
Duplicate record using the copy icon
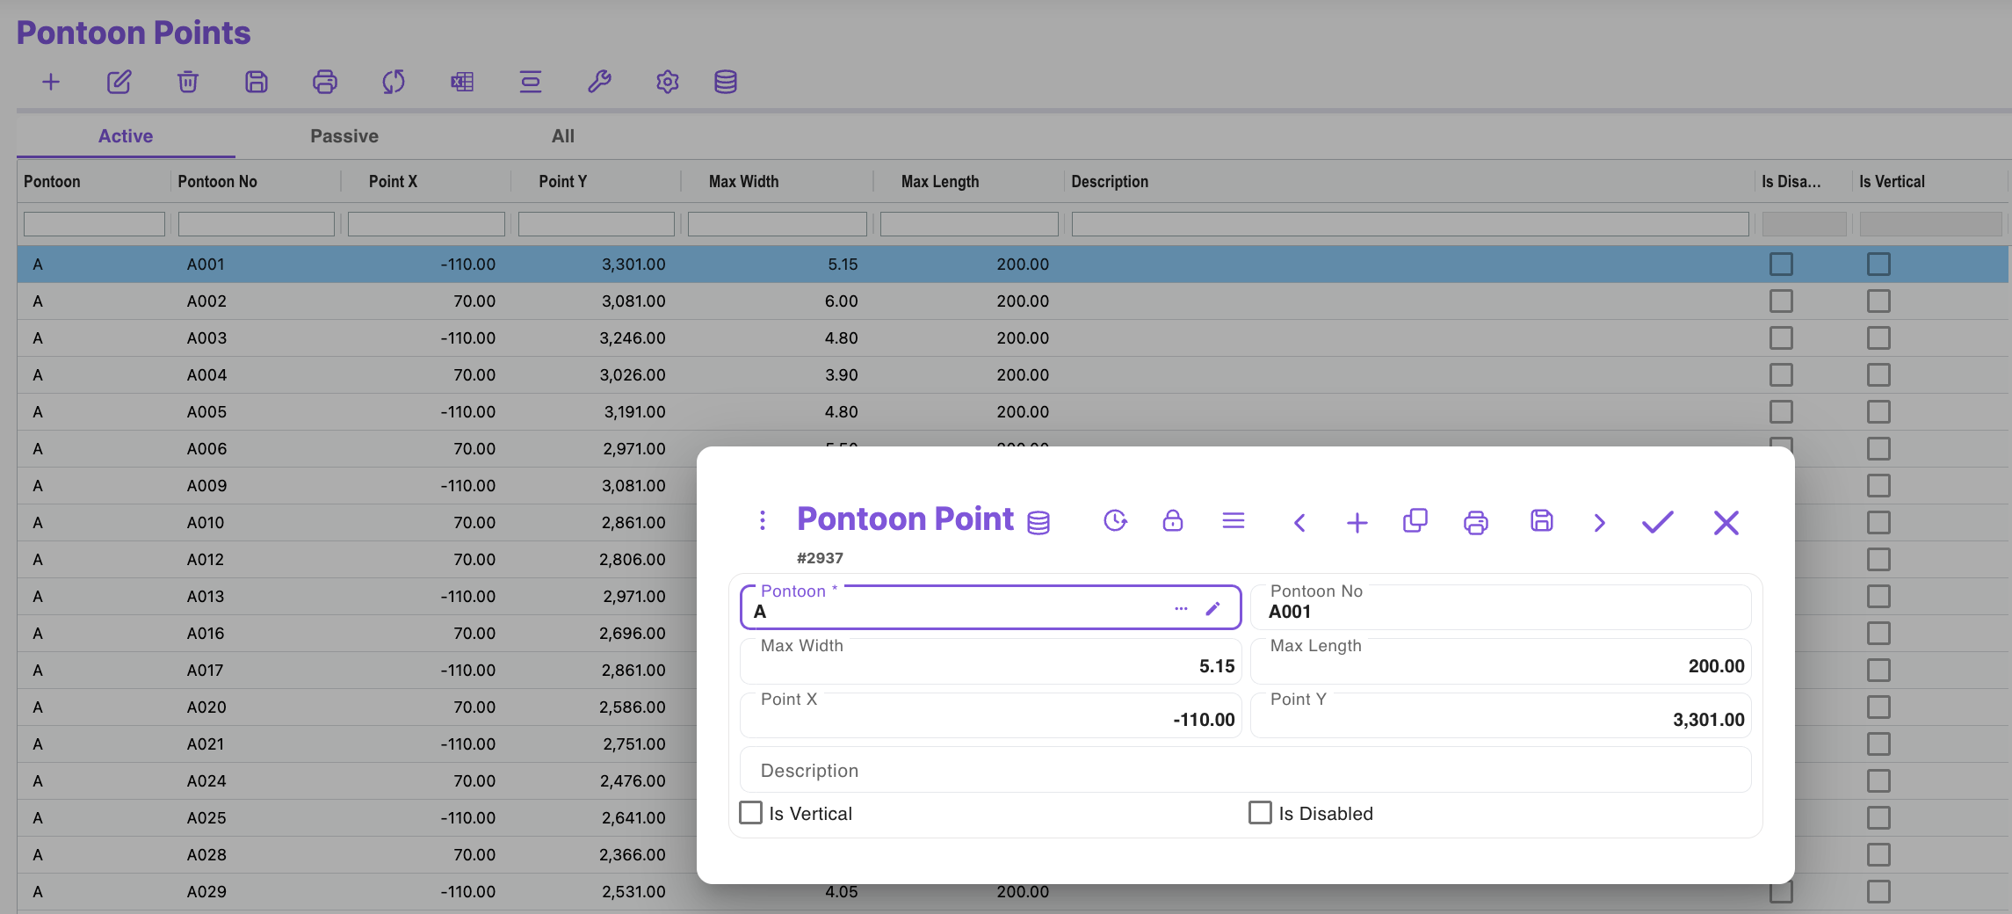(x=1415, y=521)
